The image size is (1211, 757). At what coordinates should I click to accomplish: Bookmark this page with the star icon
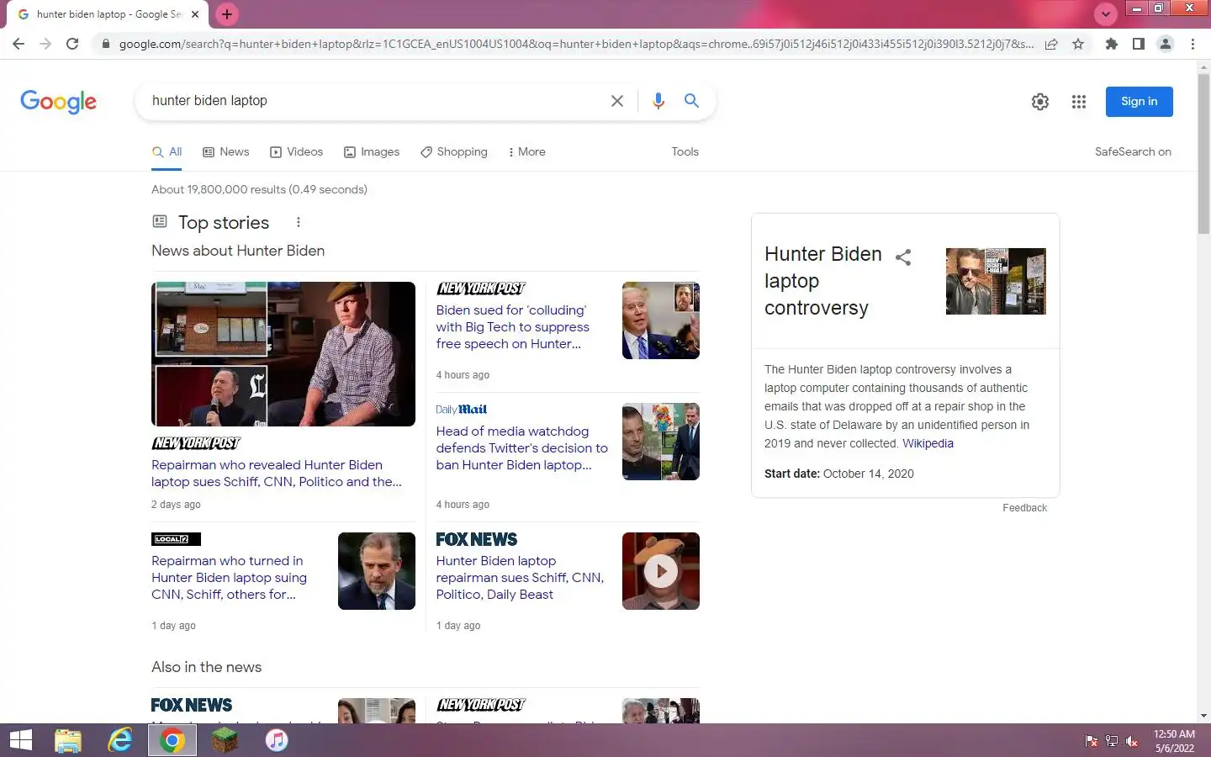point(1078,44)
